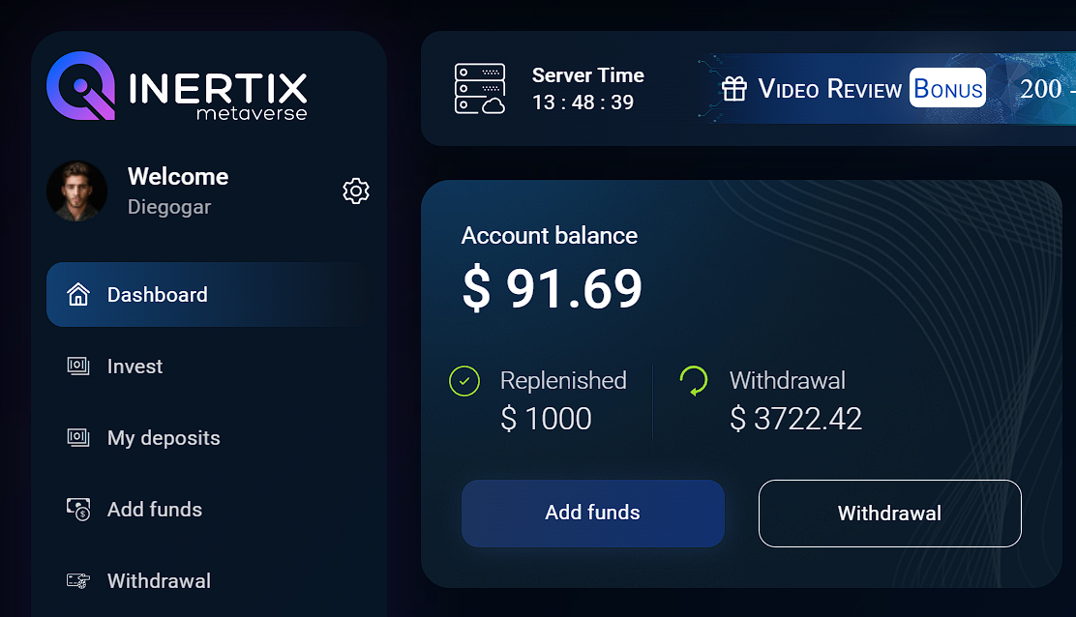Open the settings gear icon
Viewport: 1076px width, 617px height.
356,191
